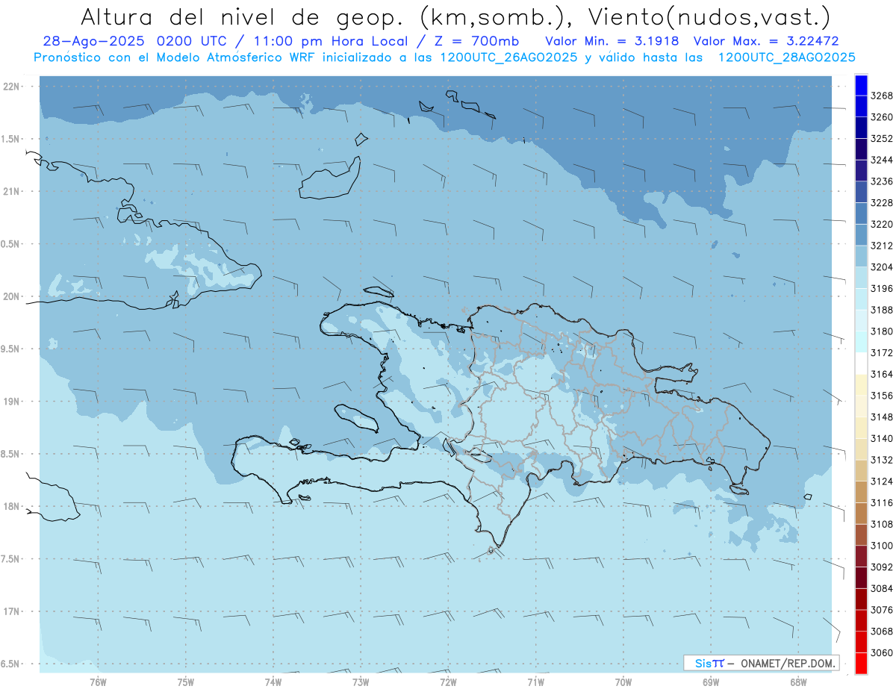The height and width of the screenshot is (692, 896).
Task: Click the '69W' longitude label
Action: (x=711, y=682)
